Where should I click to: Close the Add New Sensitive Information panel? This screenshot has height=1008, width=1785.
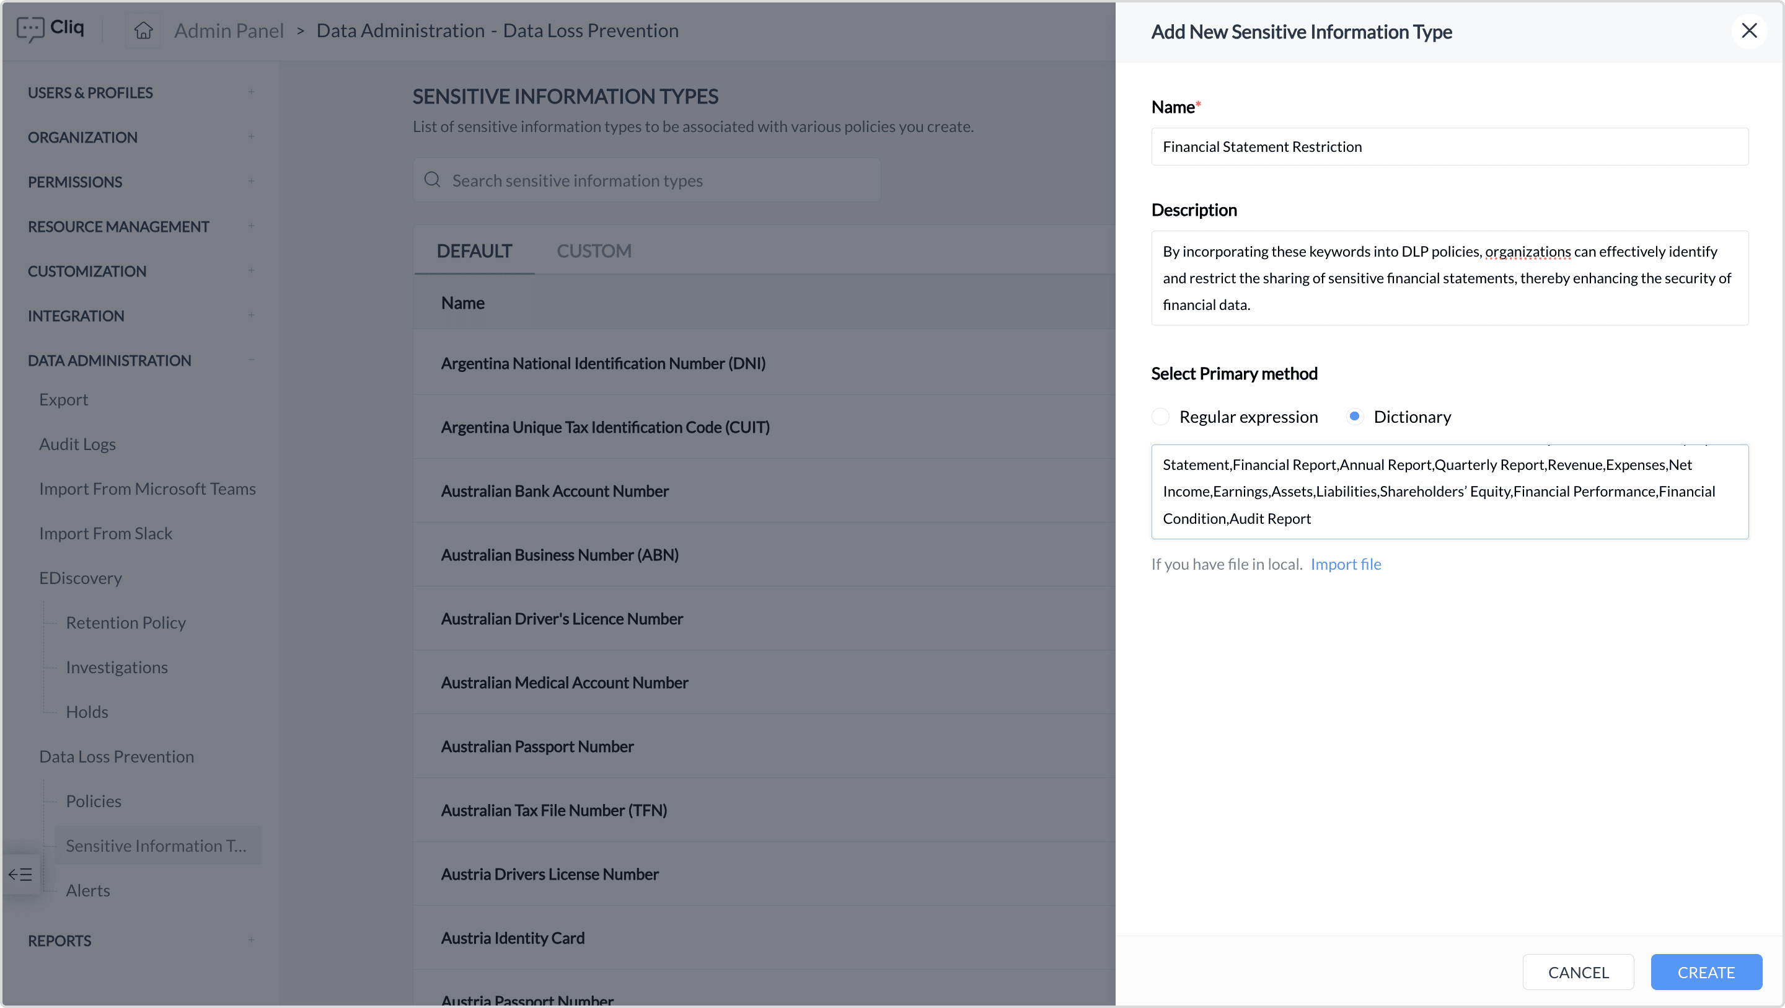click(1749, 30)
